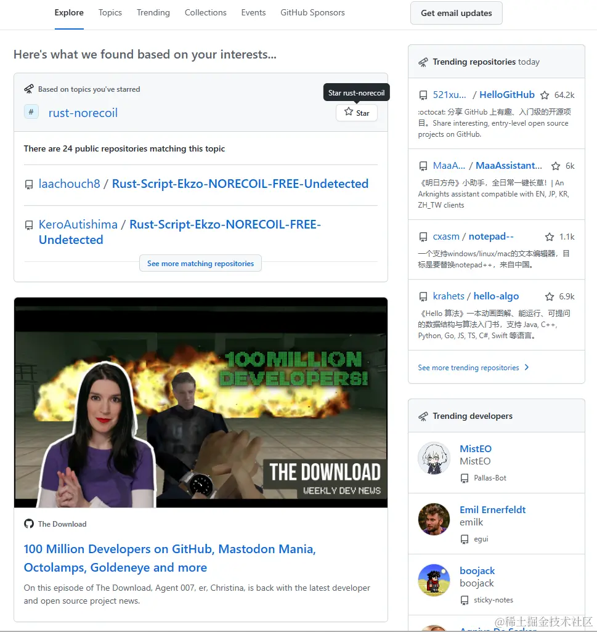The image size is (597, 632).
Task: Open the egui repository link
Action: [481, 540]
